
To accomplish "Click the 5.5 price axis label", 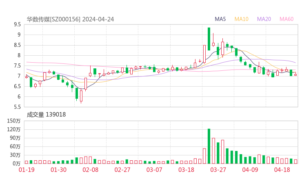I will pos(17,107).
